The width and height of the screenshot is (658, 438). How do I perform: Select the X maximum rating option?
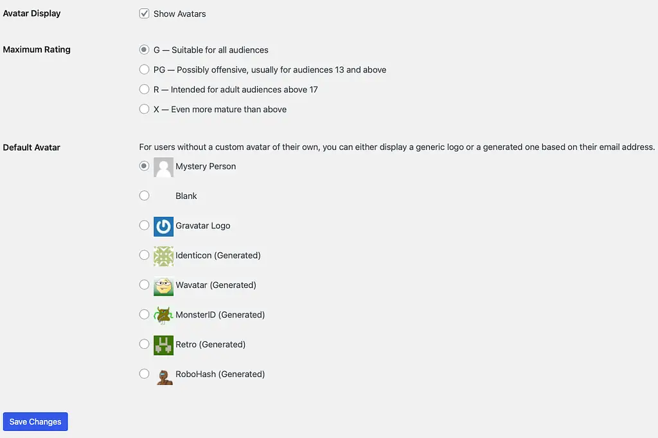pos(144,109)
